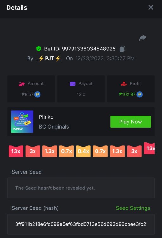162x238 pixels.
Task: Select the yellow 0.4x multiplier box
Action: [83, 151]
